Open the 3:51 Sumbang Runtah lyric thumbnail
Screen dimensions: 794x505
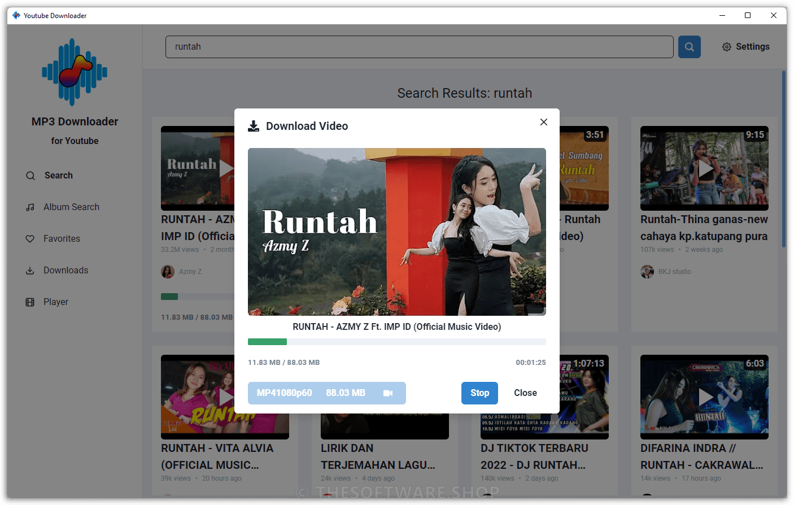click(x=584, y=168)
